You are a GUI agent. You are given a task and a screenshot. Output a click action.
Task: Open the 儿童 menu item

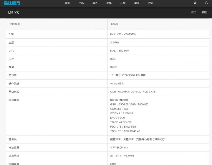123,3
